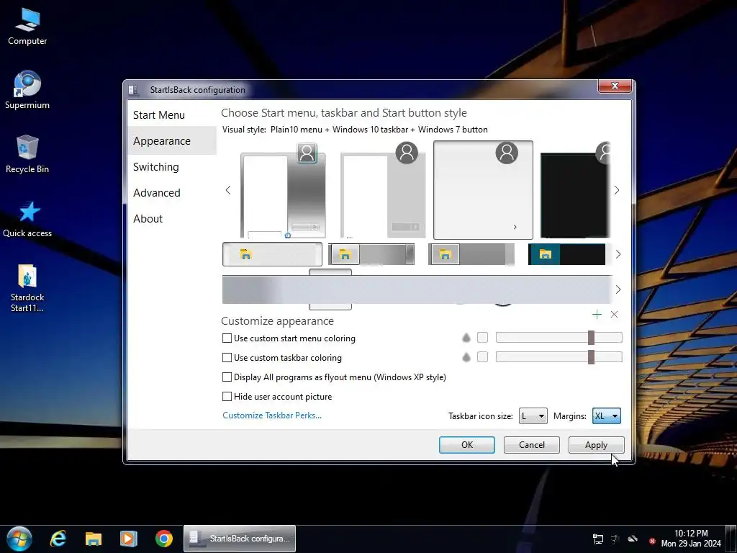Click the X remove-style icon near plus

(x=614, y=315)
